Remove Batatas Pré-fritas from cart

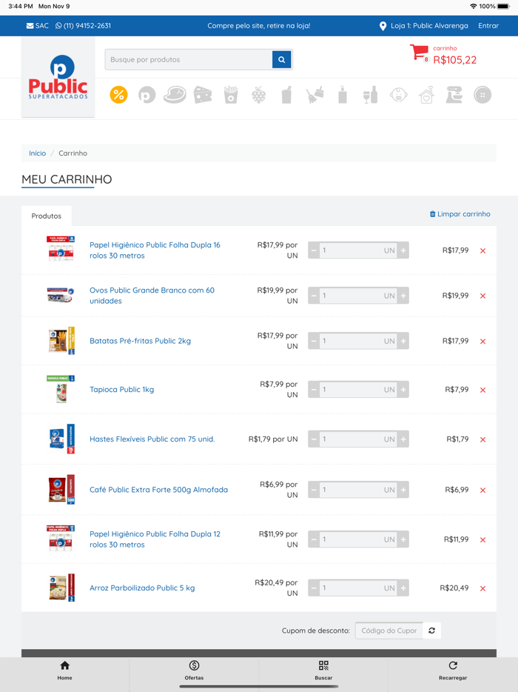click(482, 341)
